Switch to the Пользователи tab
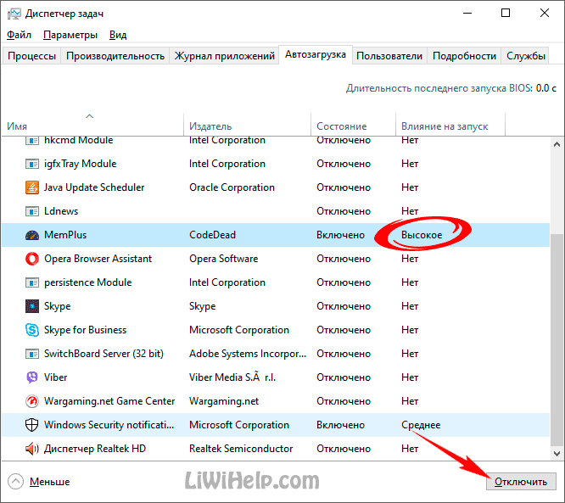Viewport: 565px width, 503px height. pos(389,56)
